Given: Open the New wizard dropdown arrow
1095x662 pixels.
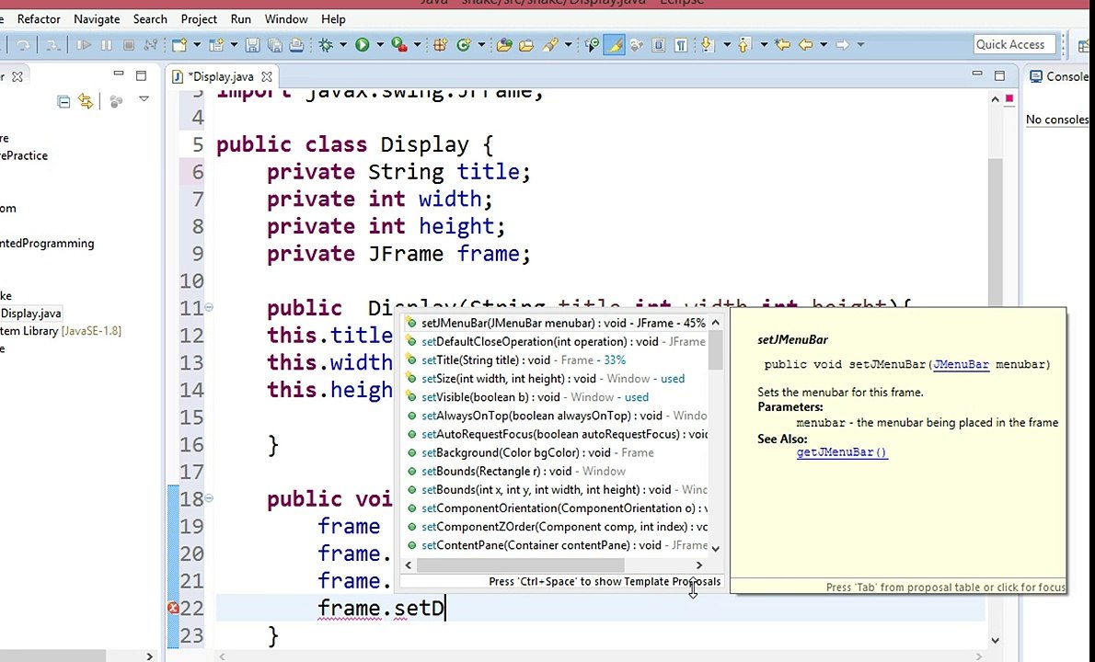Looking at the screenshot, I should [x=197, y=45].
